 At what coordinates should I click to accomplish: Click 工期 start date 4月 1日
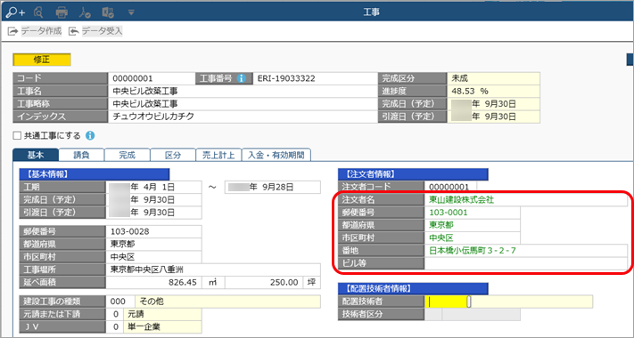(153, 187)
